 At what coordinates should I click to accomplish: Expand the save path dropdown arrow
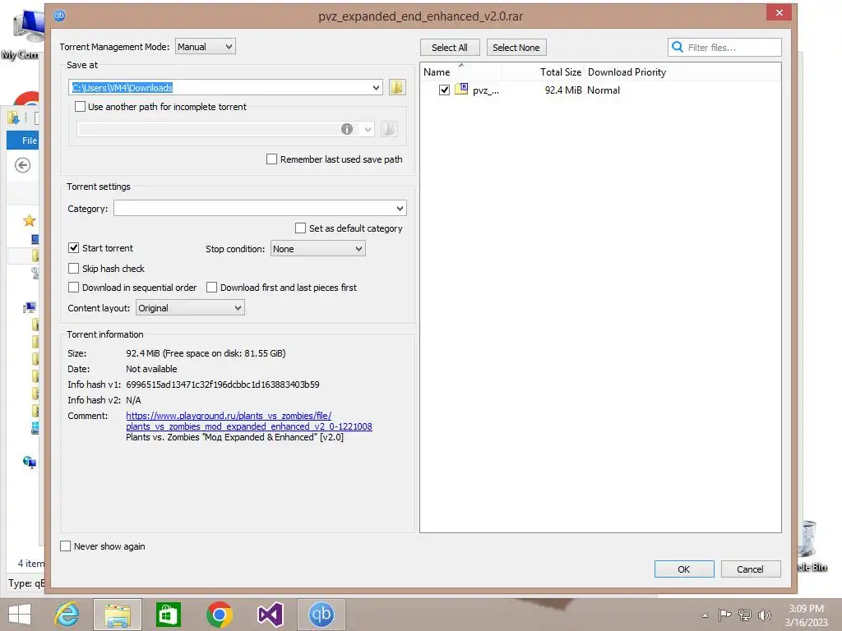pos(376,87)
